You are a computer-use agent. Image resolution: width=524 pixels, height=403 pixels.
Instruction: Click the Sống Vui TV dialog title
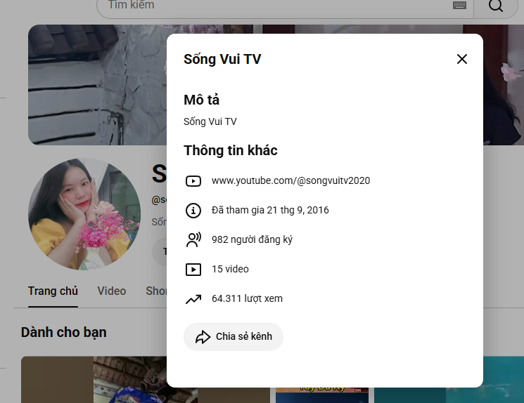222,60
